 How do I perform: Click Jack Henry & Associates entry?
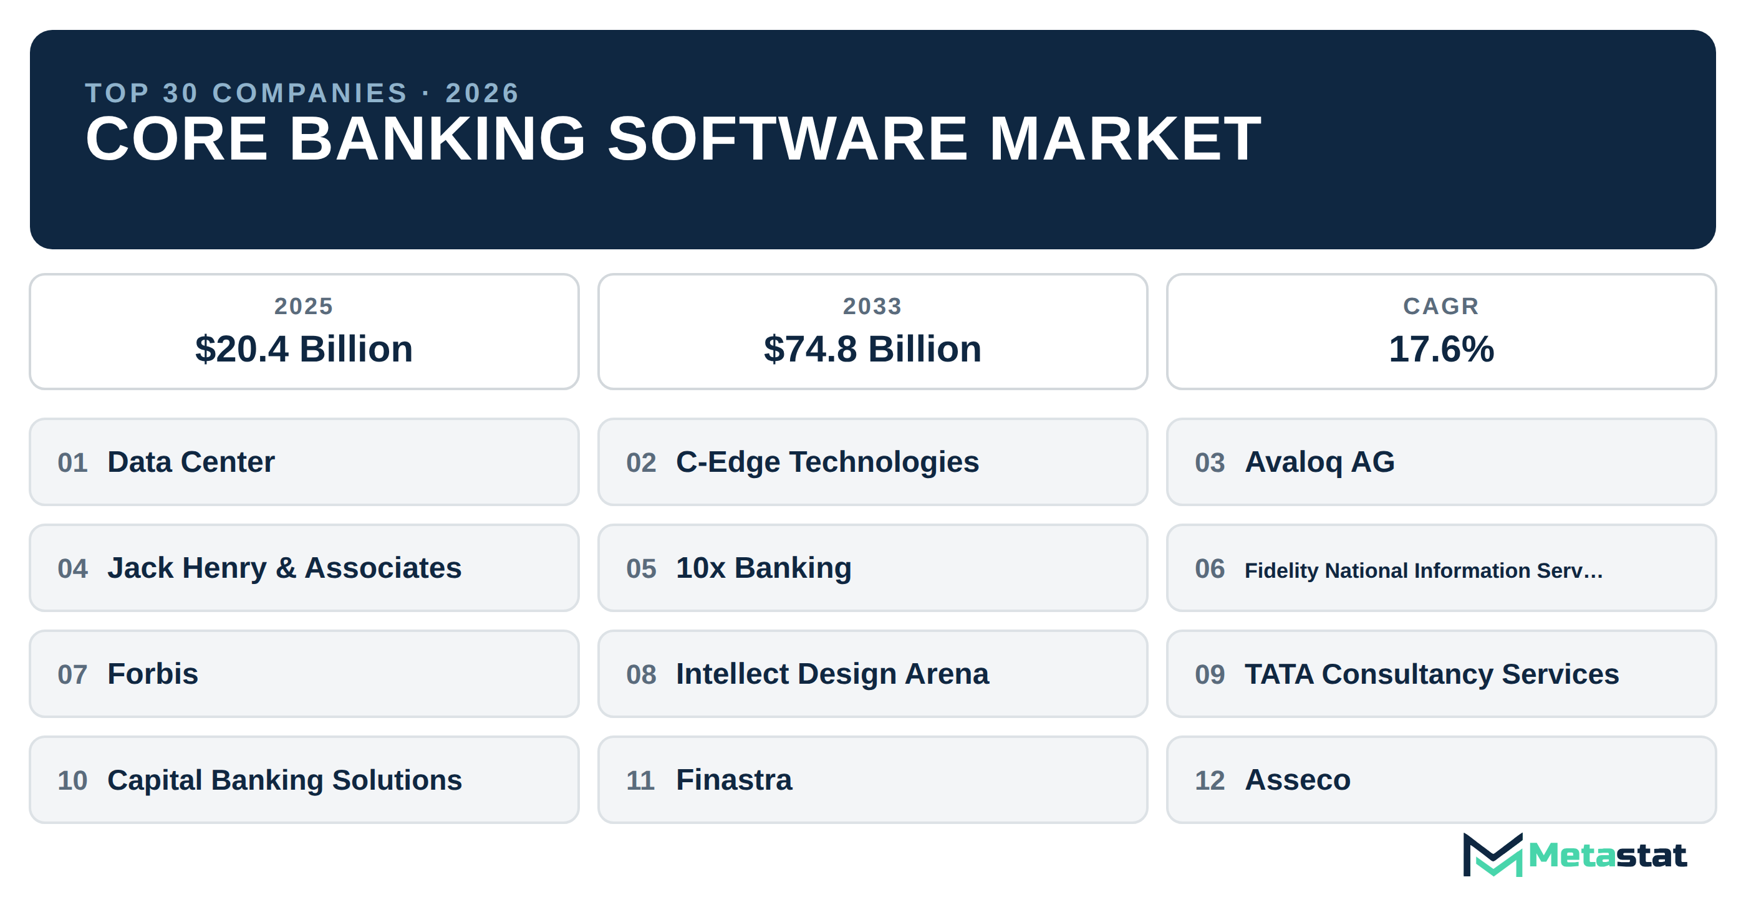pos(304,568)
